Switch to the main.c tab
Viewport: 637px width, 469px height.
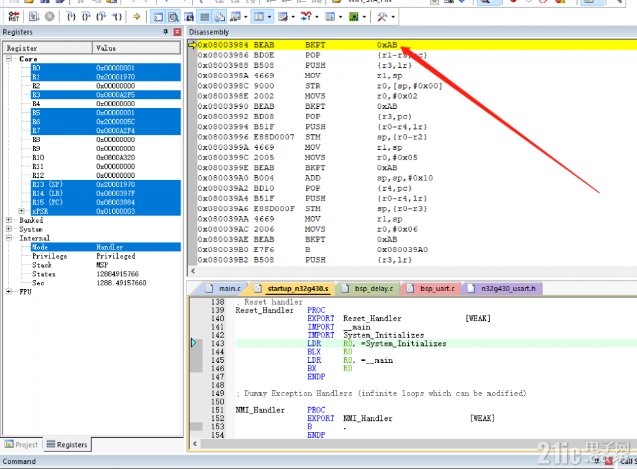click(222, 289)
